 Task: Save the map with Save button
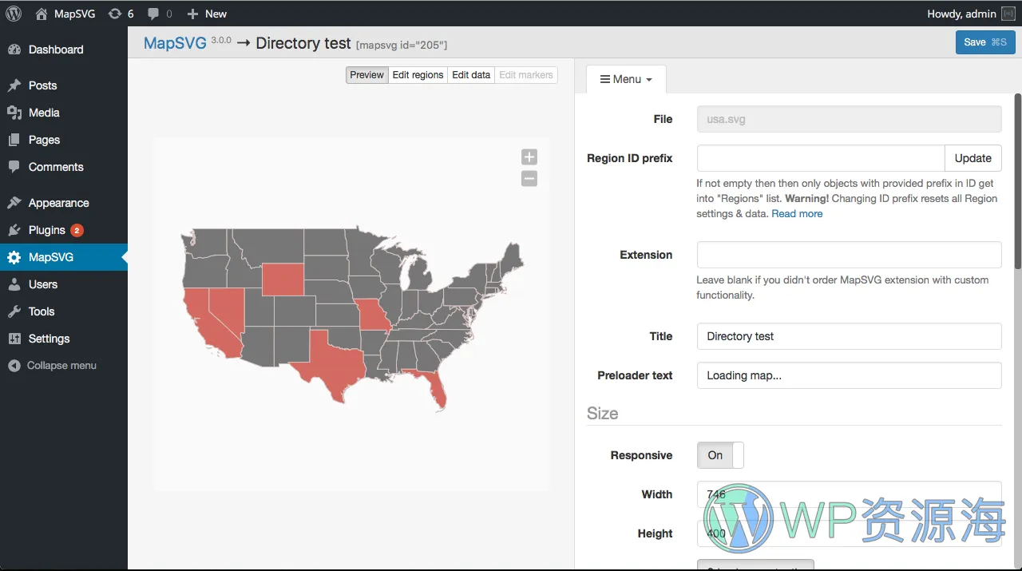pos(985,42)
